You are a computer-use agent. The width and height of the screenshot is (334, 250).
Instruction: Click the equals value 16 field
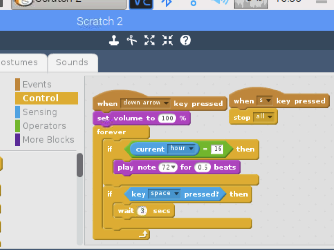(x=217, y=148)
